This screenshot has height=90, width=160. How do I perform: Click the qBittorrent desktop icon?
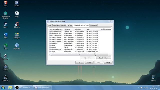tap(17, 46)
